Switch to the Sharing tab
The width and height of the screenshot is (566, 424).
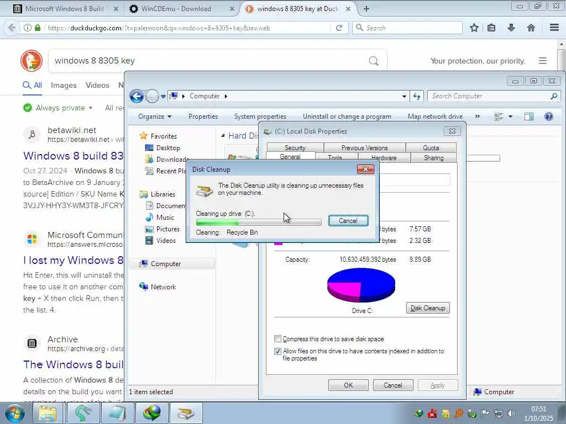coord(433,157)
